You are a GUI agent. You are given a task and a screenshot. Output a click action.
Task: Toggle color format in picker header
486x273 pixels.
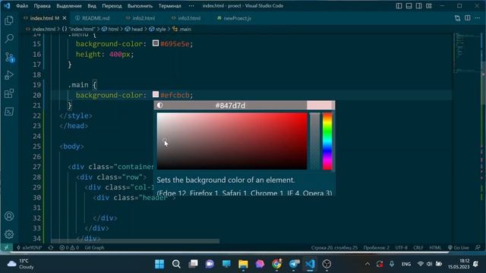pyautogui.click(x=160, y=105)
